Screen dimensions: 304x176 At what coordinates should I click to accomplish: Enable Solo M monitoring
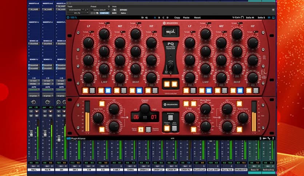[250, 17]
